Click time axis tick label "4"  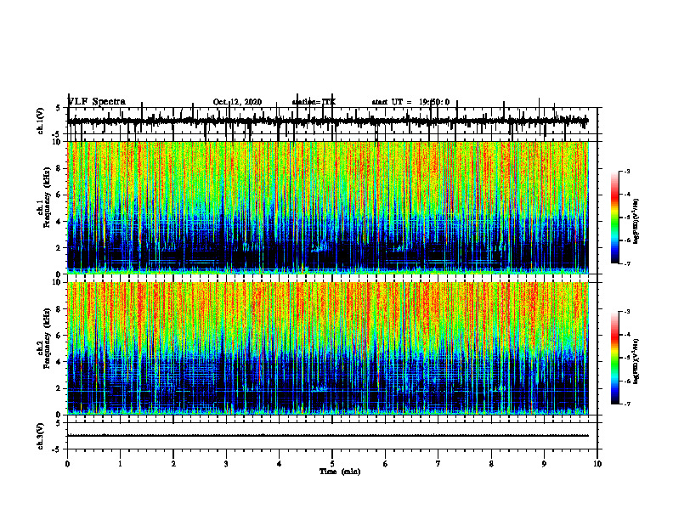click(x=280, y=464)
